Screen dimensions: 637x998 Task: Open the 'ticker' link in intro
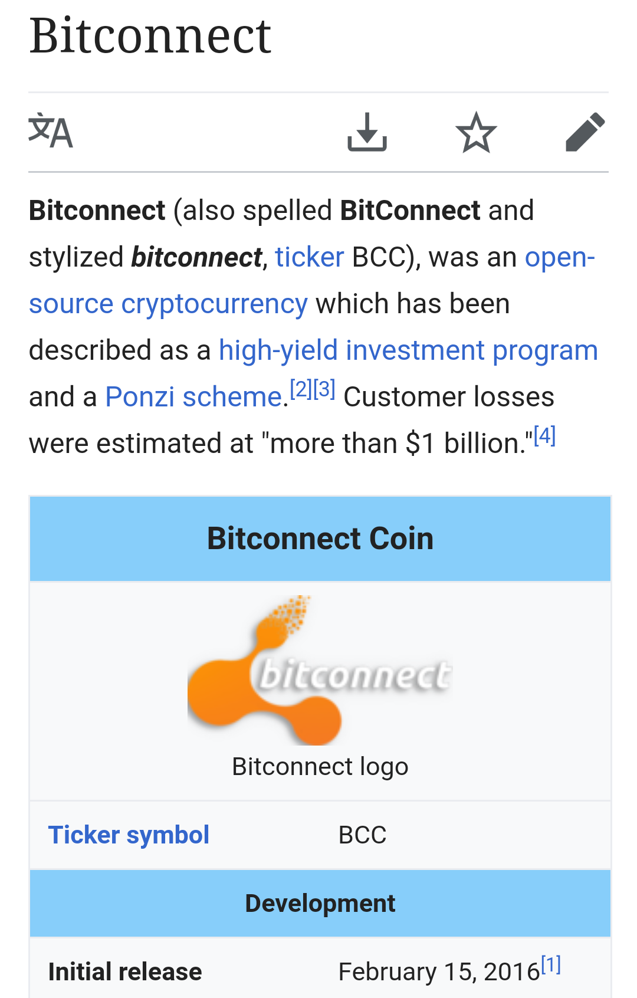(x=309, y=257)
